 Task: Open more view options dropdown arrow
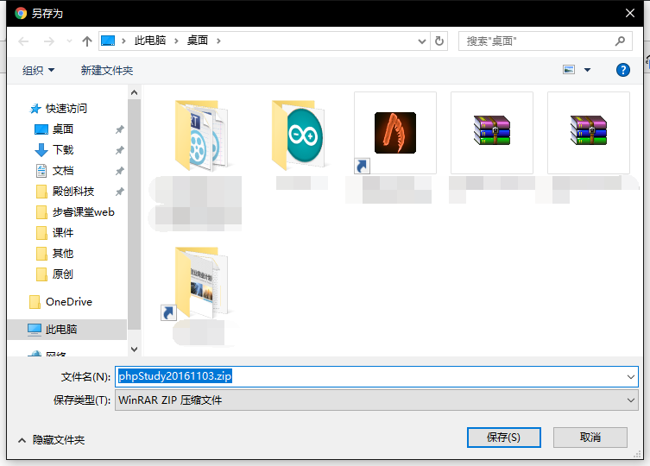pyautogui.click(x=587, y=70)
